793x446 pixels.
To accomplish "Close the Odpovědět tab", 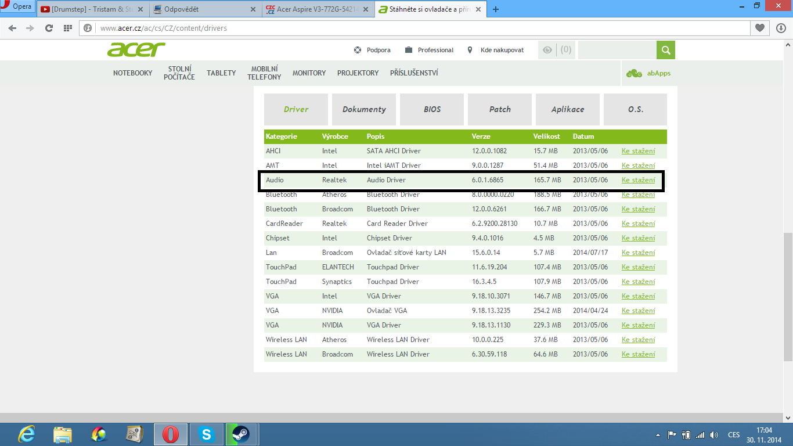I will click(x=253, y=9).
